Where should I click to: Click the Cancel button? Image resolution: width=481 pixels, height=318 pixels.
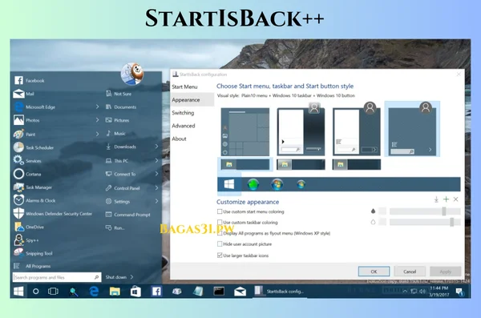pos(410,272)
